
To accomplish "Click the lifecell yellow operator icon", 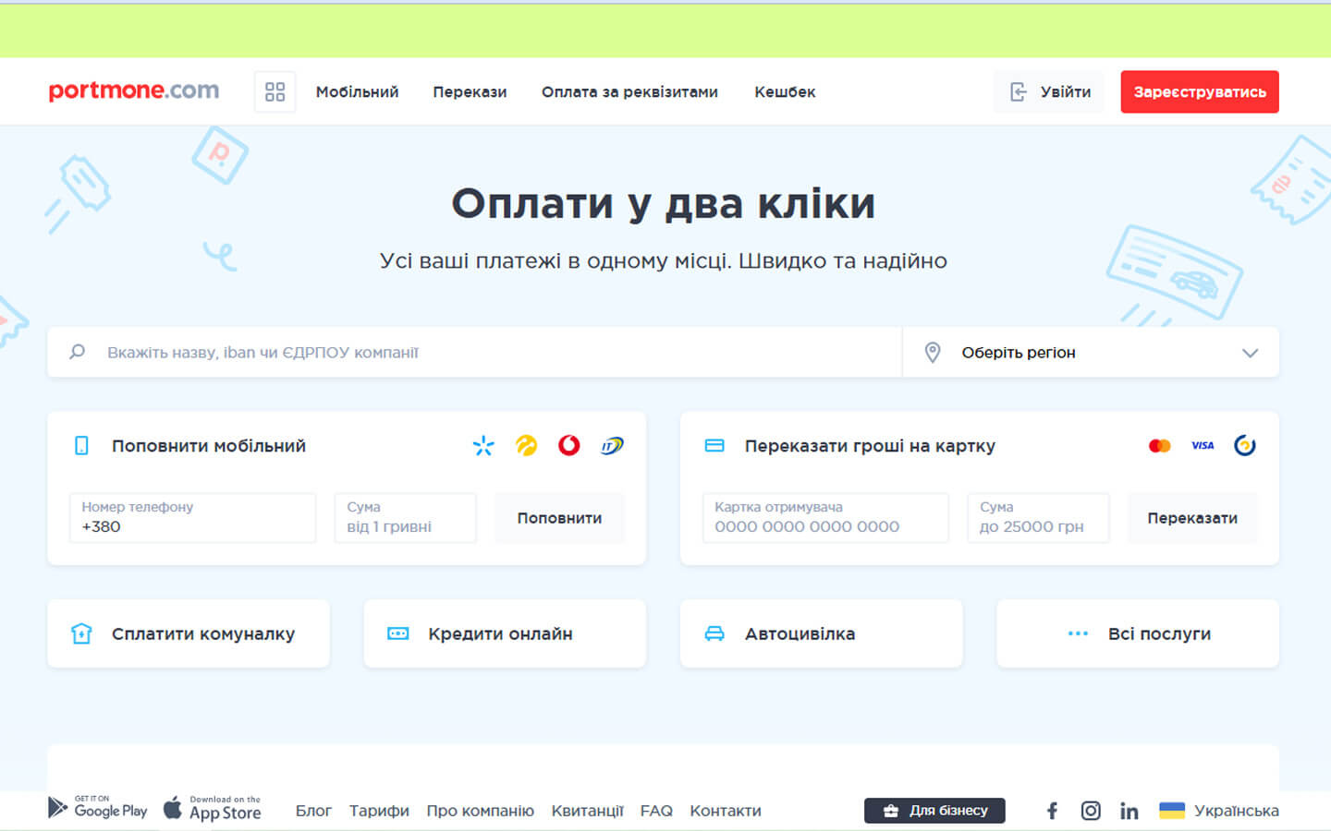I will (526, 446).
